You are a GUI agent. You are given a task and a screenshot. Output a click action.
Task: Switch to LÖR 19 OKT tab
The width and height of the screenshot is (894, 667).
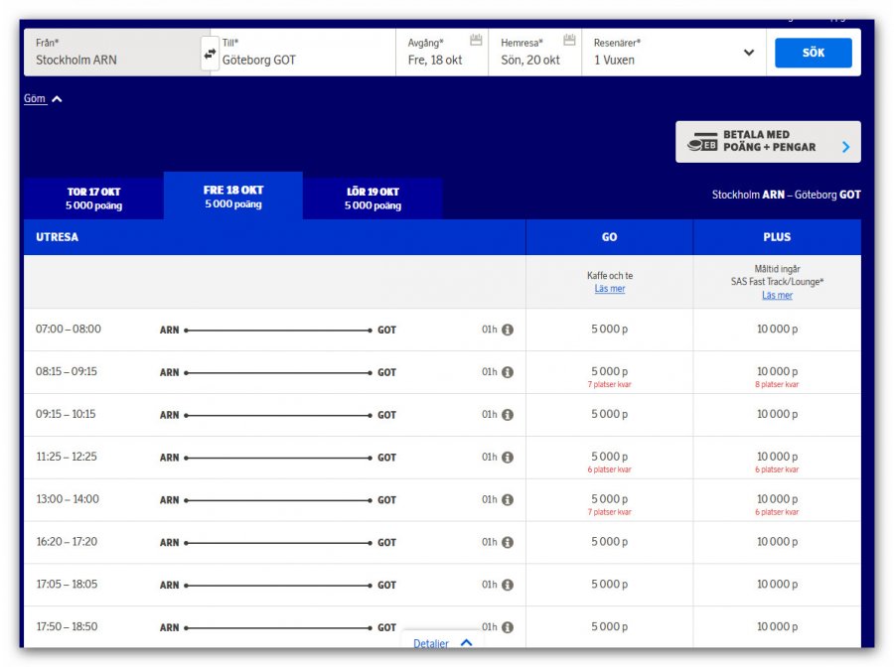[372, 199]
